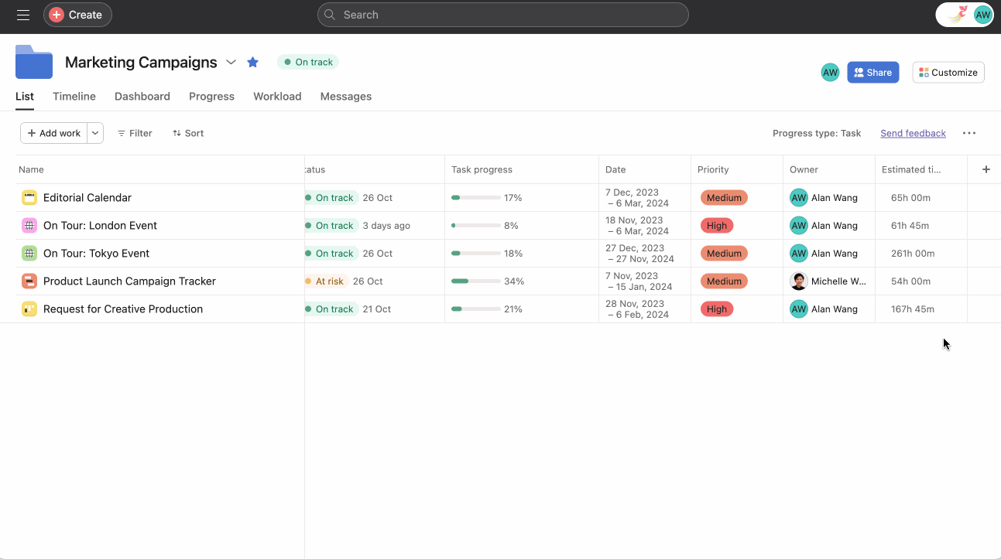Open the three-dots more options menu

968,133
